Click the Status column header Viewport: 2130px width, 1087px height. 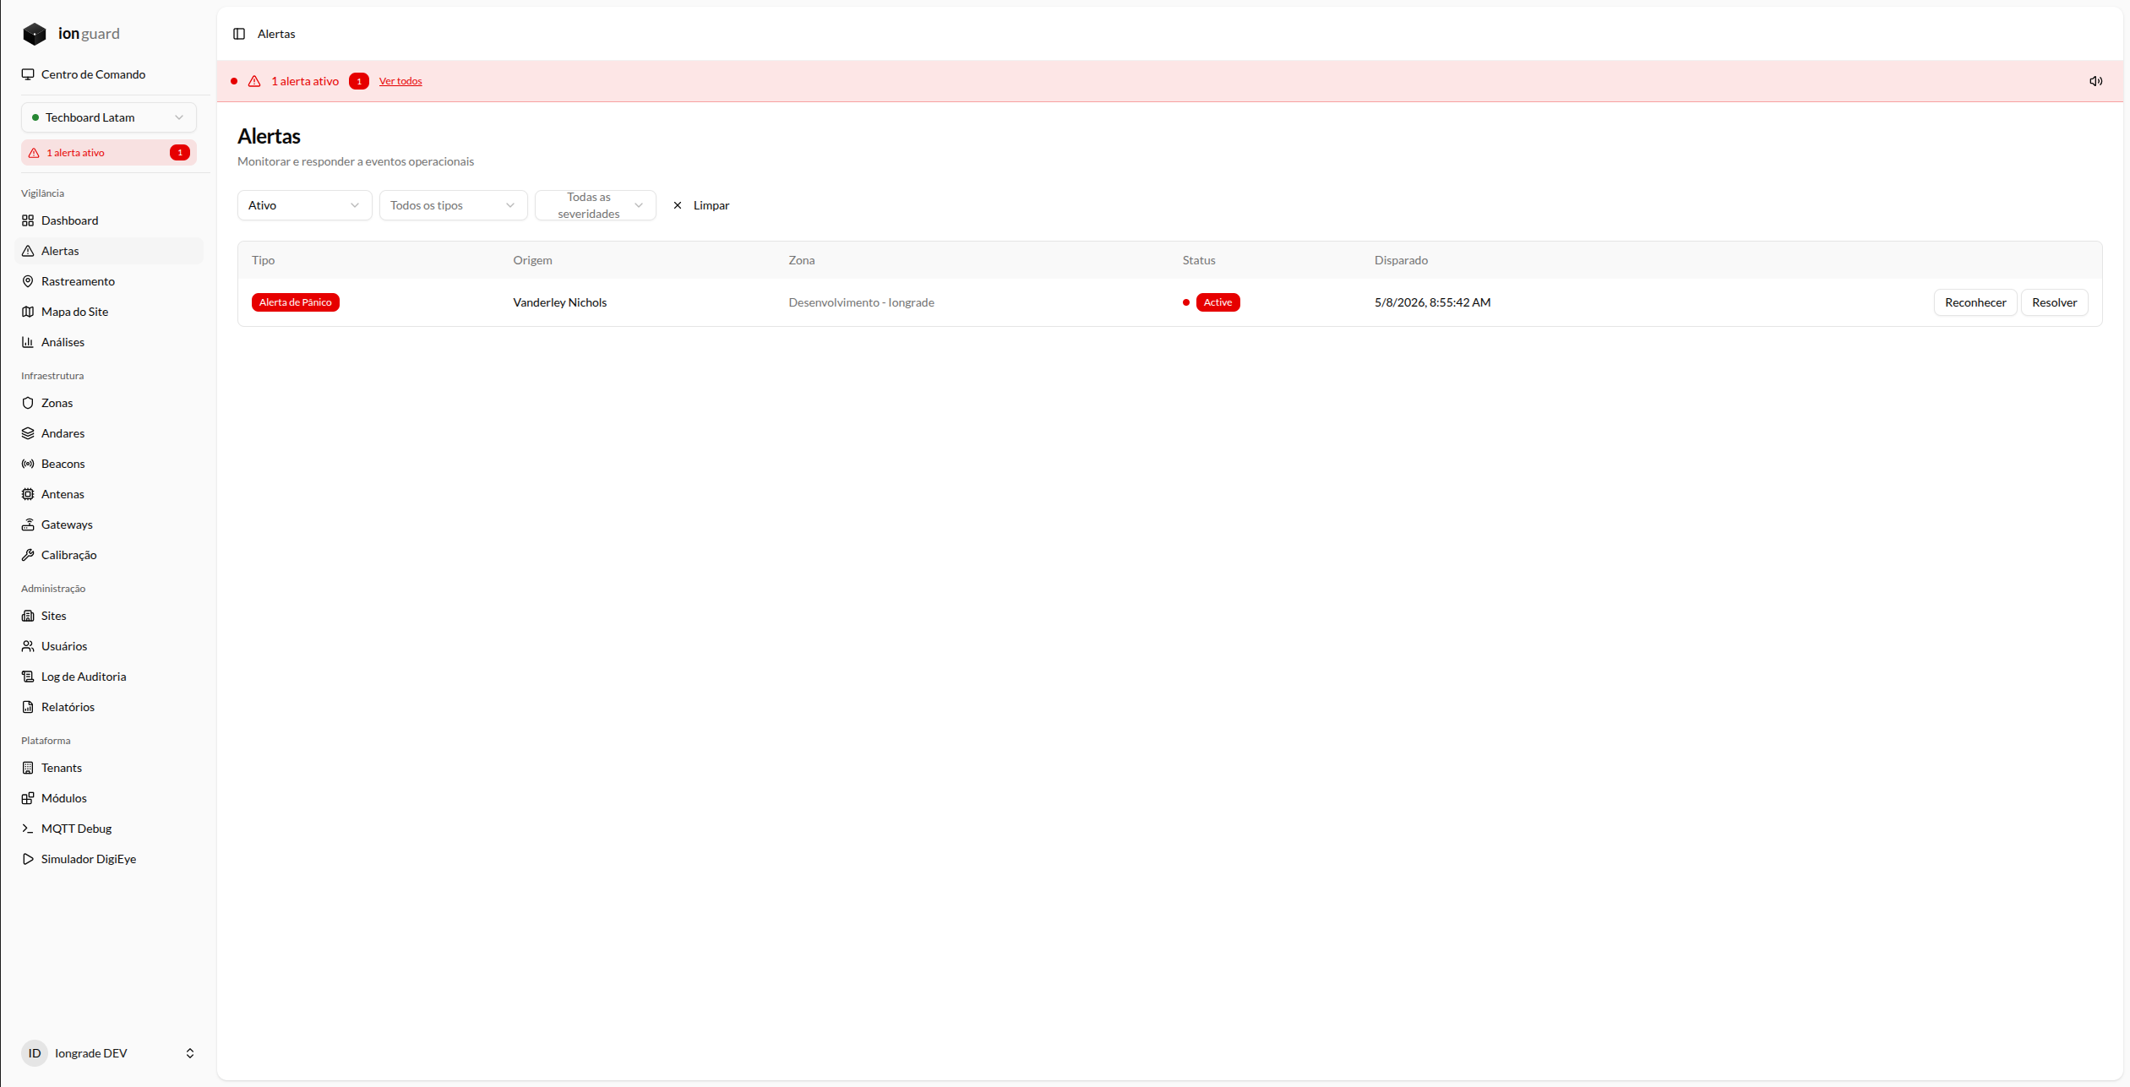tap(1198, 260)
